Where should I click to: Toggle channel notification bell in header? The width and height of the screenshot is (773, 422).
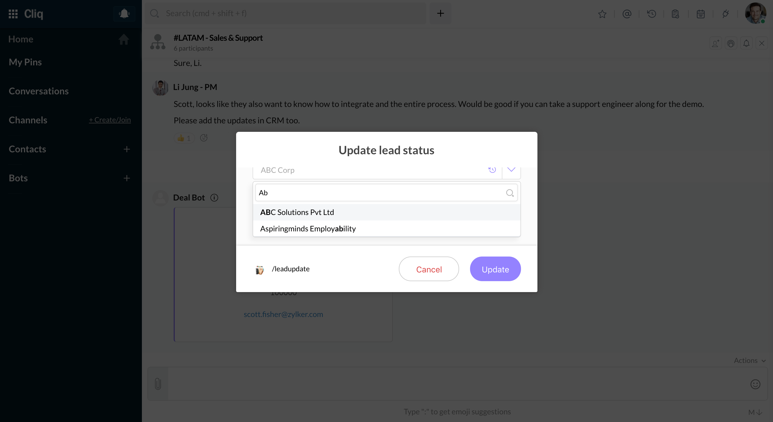(746, 43)
